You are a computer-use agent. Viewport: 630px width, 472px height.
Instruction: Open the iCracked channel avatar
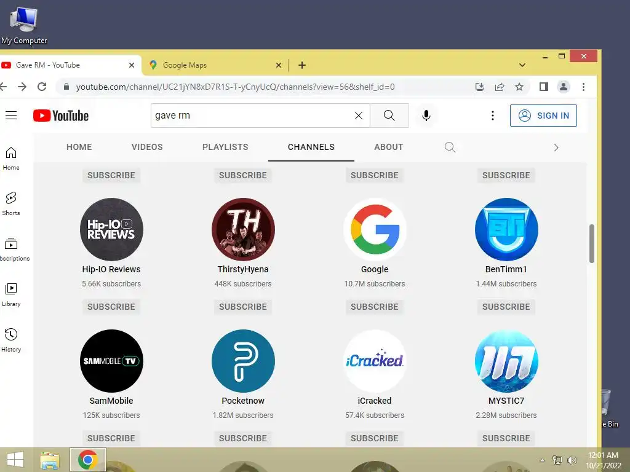point(375,361)
